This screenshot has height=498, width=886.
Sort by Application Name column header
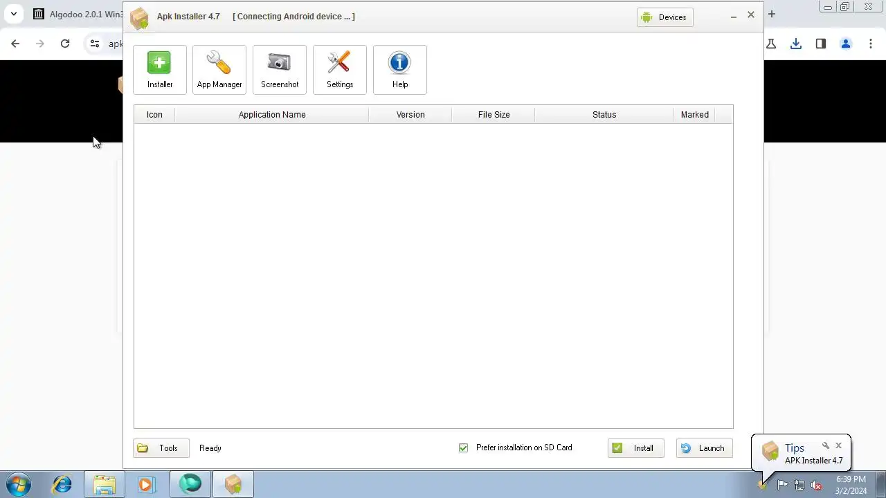[x=272, y=115]
